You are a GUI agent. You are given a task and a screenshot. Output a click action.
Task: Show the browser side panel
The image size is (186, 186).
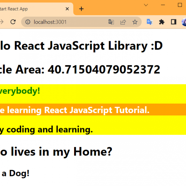174,22
